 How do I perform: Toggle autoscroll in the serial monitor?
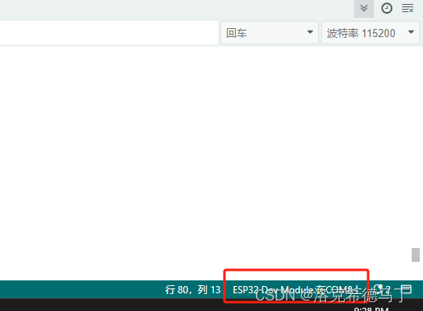364,8
